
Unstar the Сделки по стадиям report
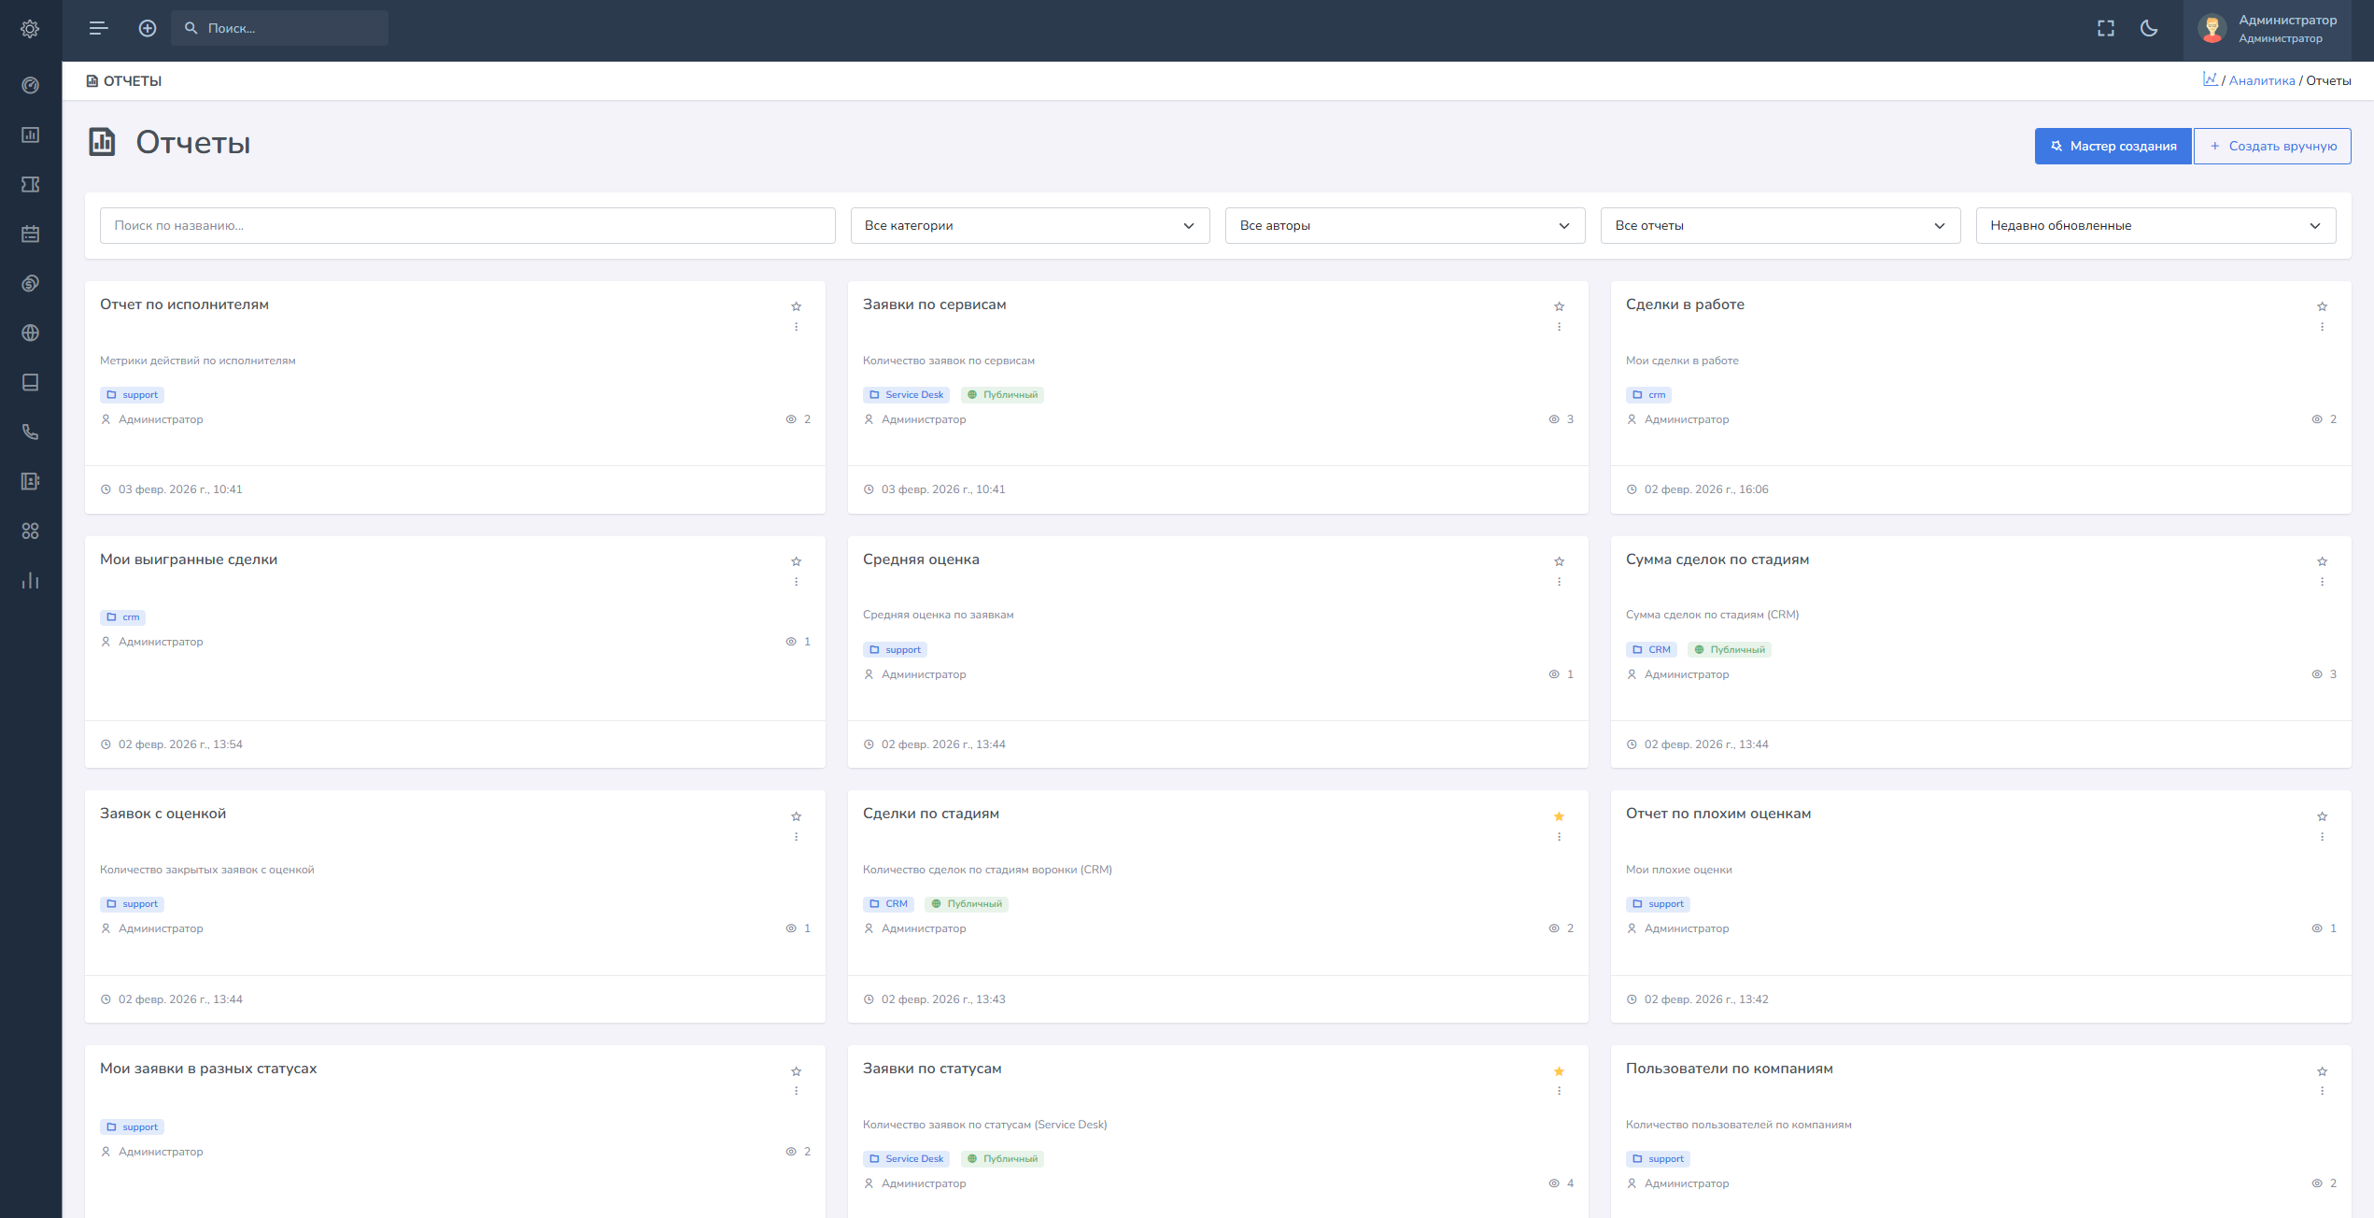point(1559,816)
